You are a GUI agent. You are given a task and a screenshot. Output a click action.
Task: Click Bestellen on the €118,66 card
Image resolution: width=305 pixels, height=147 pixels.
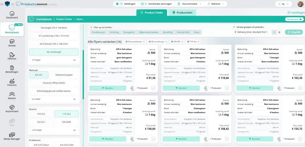tap(181, 88)
